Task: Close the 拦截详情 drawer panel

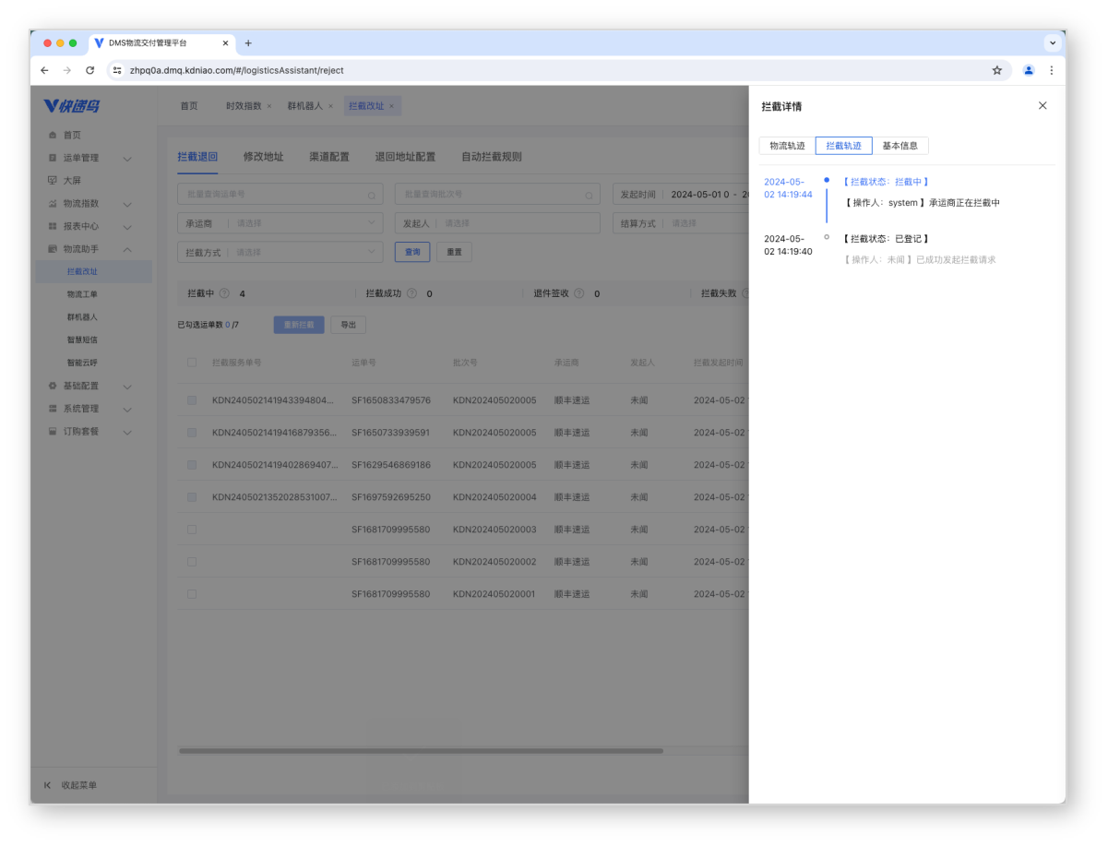Action: pos(1042,106)
